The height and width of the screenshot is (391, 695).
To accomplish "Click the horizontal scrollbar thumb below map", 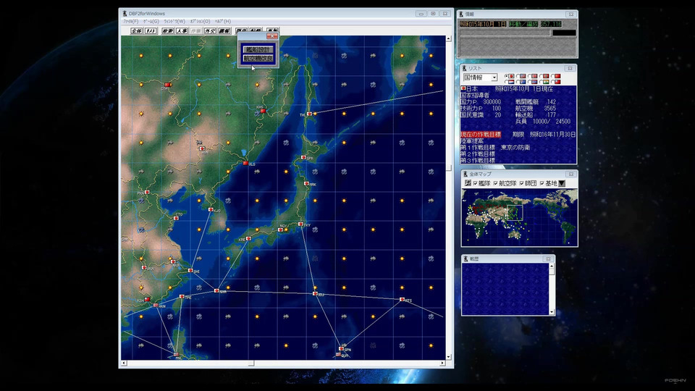I will [251, 363].
